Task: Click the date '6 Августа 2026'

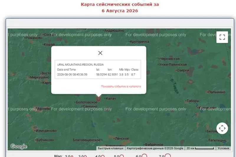Action: click(120, 11)
